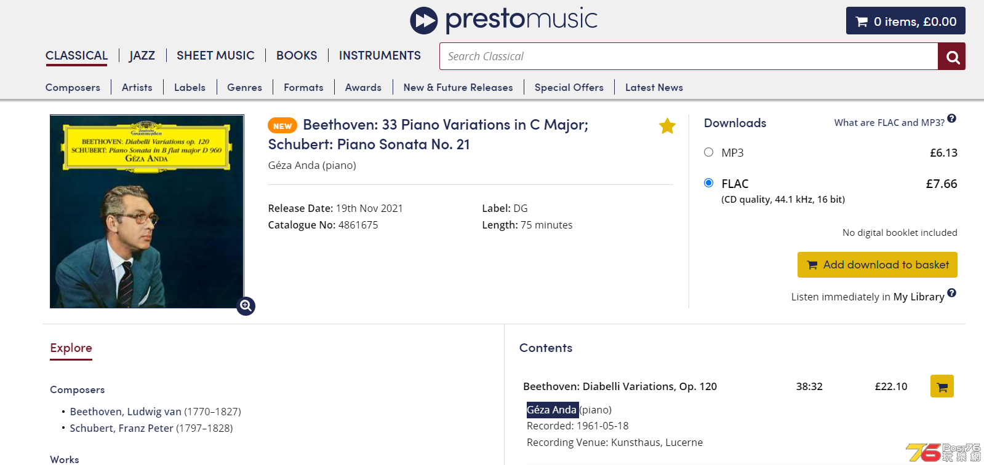Screen dimensions: 984x465
Task: Open the Formats menu
Action: pyautogui.click(x=303, y=87)
